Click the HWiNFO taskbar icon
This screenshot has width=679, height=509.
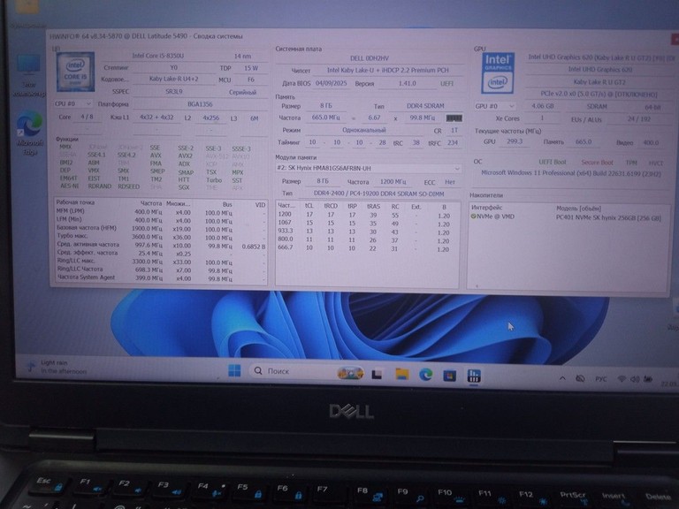pyautogui.click(x=474, y=376)
